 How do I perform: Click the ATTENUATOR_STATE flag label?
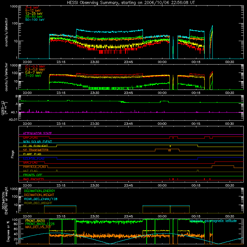tap(37, 133)
